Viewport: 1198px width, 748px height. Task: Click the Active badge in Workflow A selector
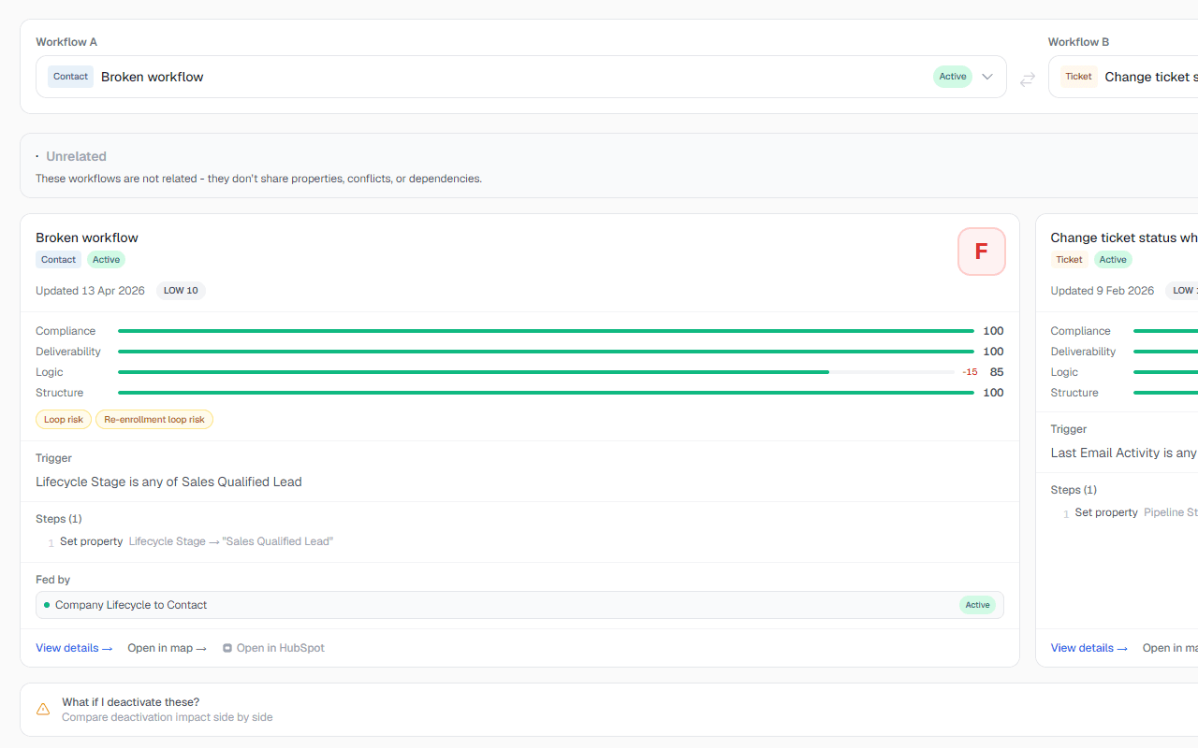pyautogui.click(x=953, y=77)
